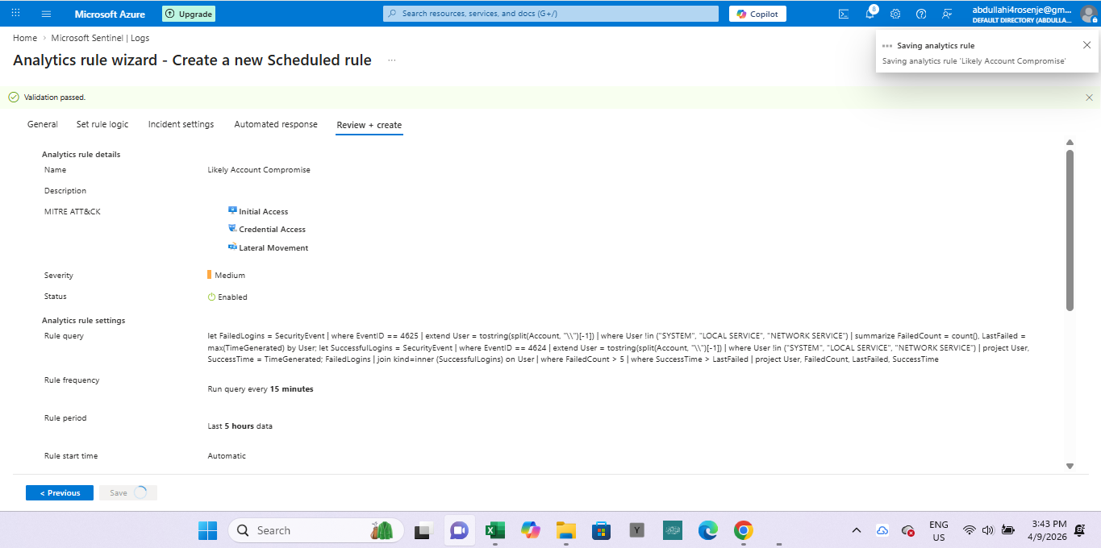Click the scrollbar up arrow

(1070, 143)
